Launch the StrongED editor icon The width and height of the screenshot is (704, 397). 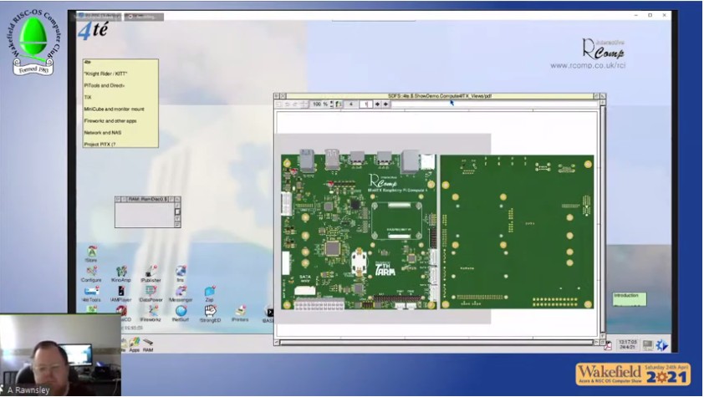[x=210, y=313]
